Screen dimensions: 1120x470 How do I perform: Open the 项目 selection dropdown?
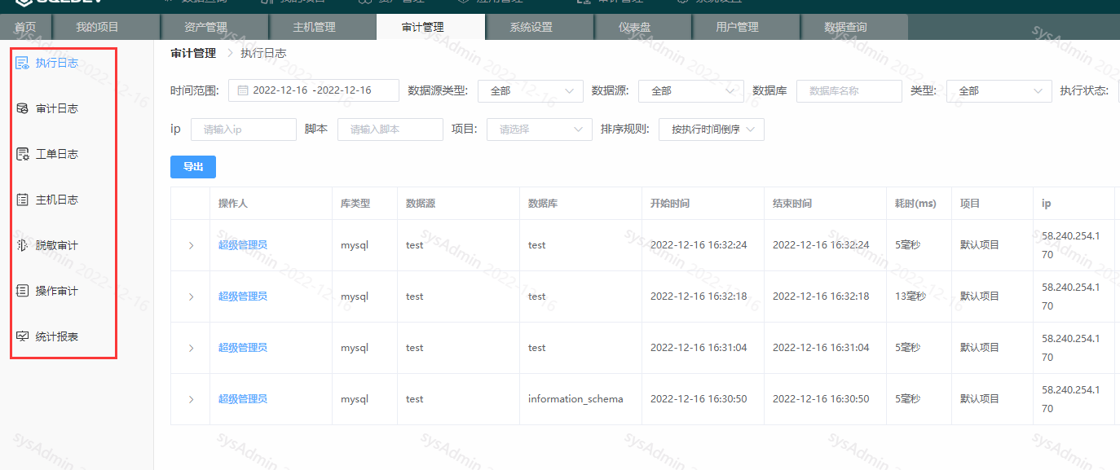tap(540, 129)
